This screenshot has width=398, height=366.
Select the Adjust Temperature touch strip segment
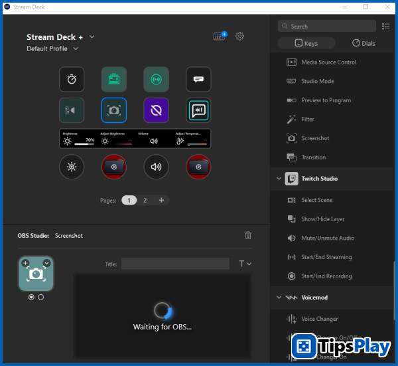[x=192, y=139]
